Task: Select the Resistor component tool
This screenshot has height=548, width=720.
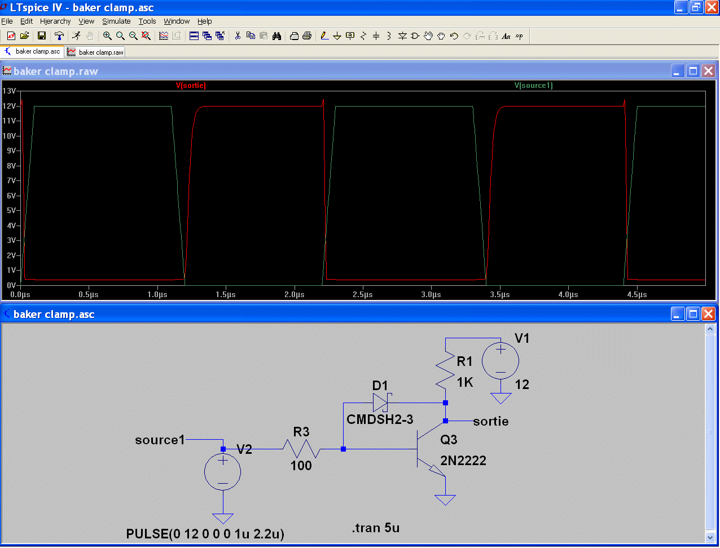Action: [x=363, y=36]
